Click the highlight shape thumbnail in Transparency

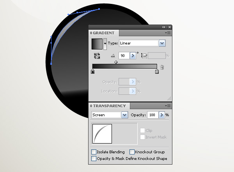102,134
